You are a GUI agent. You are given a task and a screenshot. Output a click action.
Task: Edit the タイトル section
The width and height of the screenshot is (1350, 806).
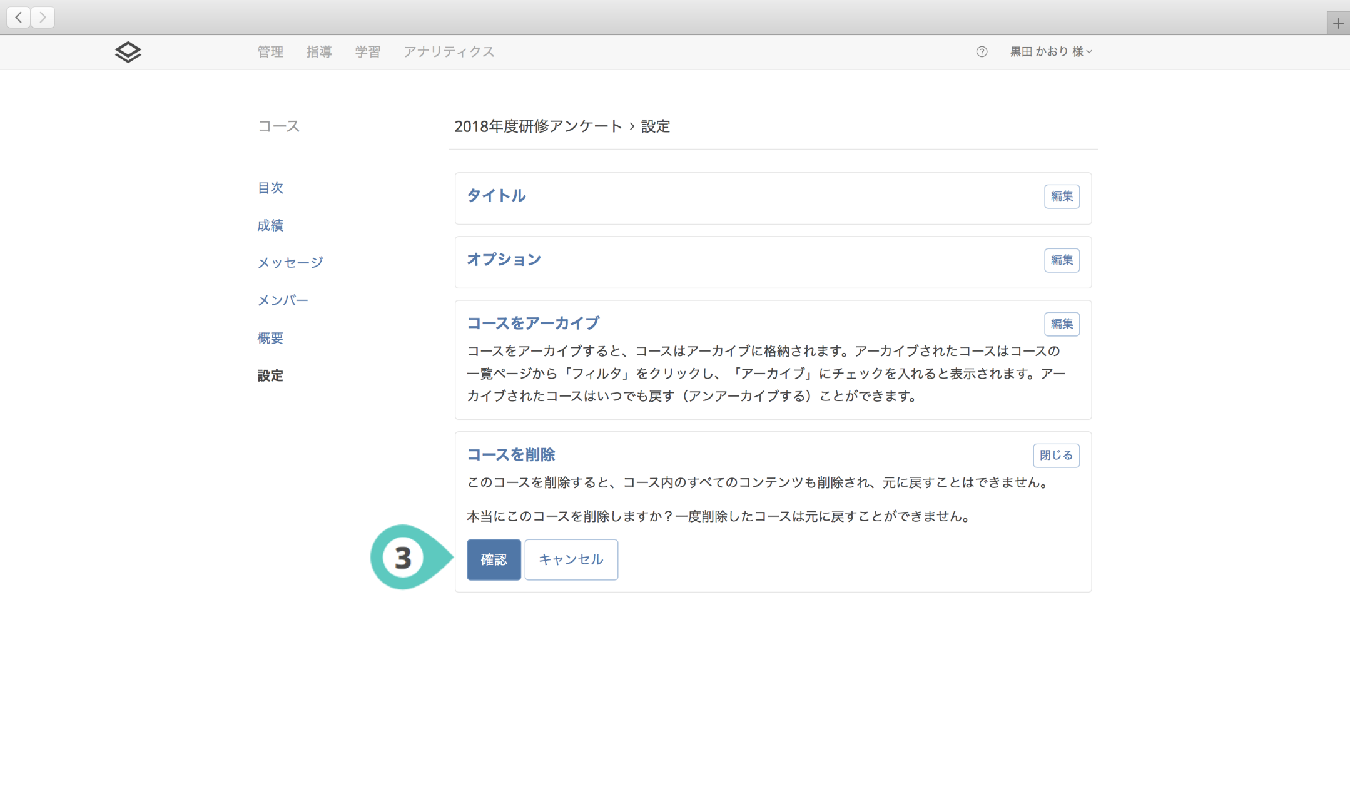(x=1061, y=196)
